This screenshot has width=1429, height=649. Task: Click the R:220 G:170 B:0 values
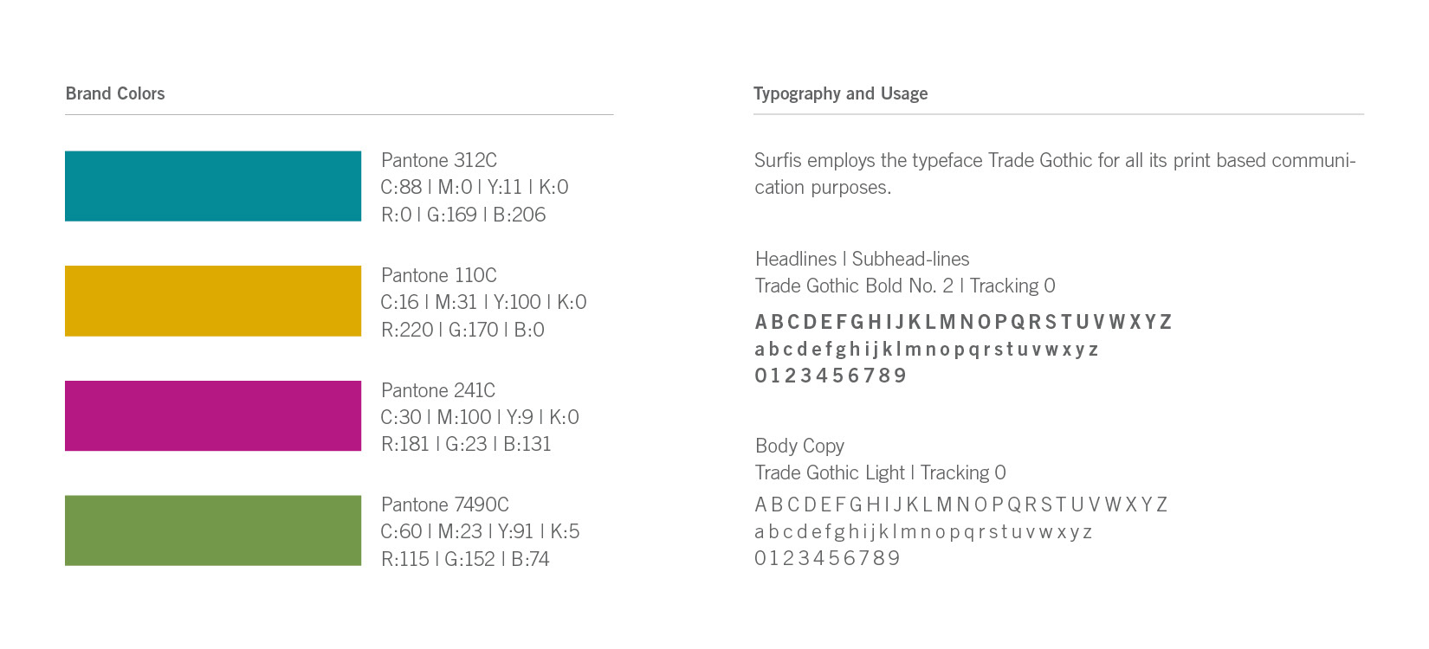click(462, 330)
